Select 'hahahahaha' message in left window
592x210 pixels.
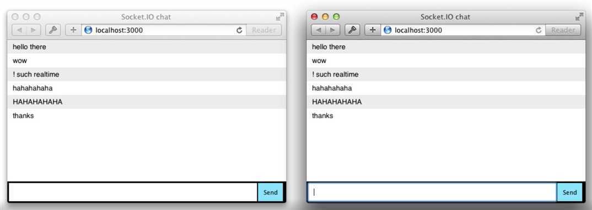pos(147,88)
